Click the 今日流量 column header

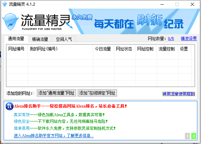(104, 49)
